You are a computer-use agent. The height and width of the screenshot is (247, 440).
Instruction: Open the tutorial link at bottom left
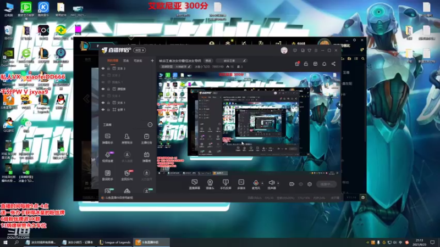click(117, 198)
